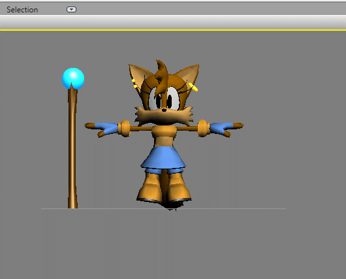Click the round wrist cuff on the right side
346x279 pixels.
click(204, 128)
